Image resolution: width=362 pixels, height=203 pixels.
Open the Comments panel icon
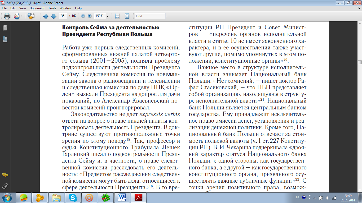[x=5, y=175]
